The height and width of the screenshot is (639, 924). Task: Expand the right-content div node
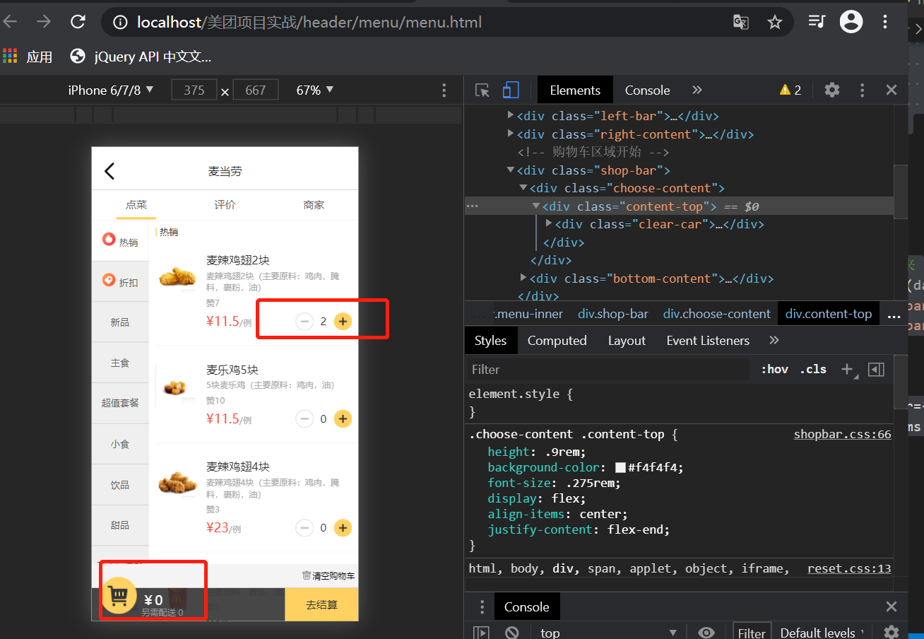click(x=511, y=133)
